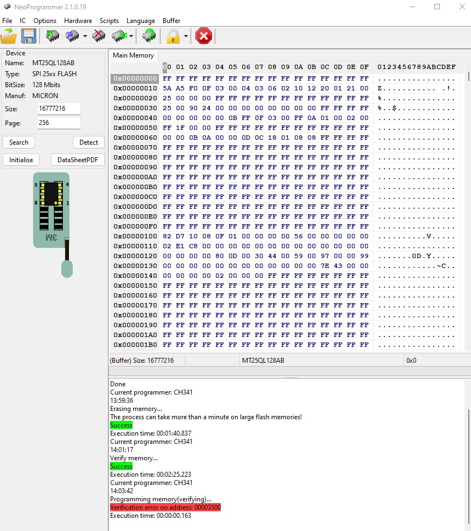
Task: Open the Hardware menu
Action: coord(78,20)
